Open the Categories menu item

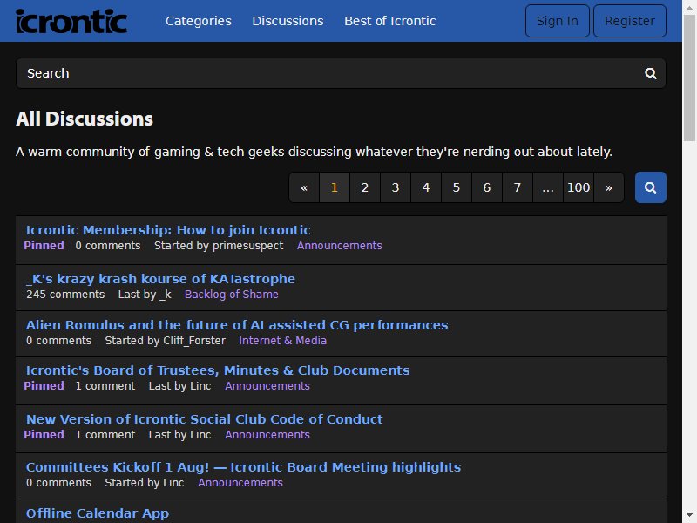[x=199, y=21]
